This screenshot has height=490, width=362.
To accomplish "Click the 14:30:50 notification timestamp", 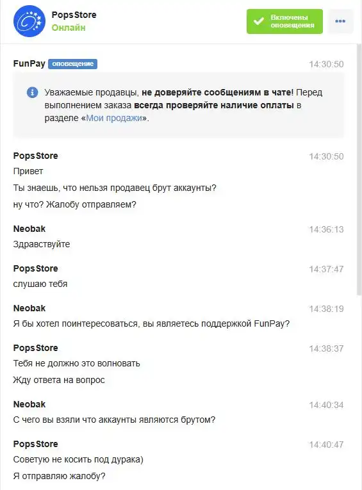I will [x=326, y=64].
